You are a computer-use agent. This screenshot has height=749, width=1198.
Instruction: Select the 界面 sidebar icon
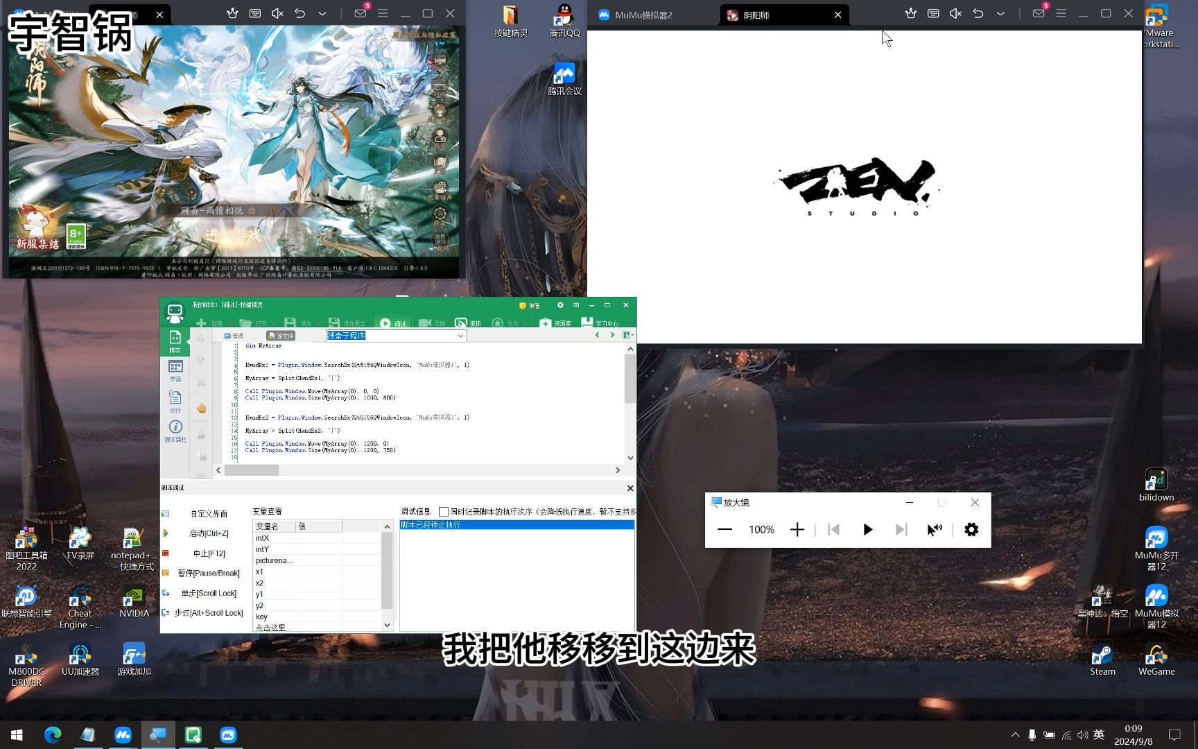point(175,370)
